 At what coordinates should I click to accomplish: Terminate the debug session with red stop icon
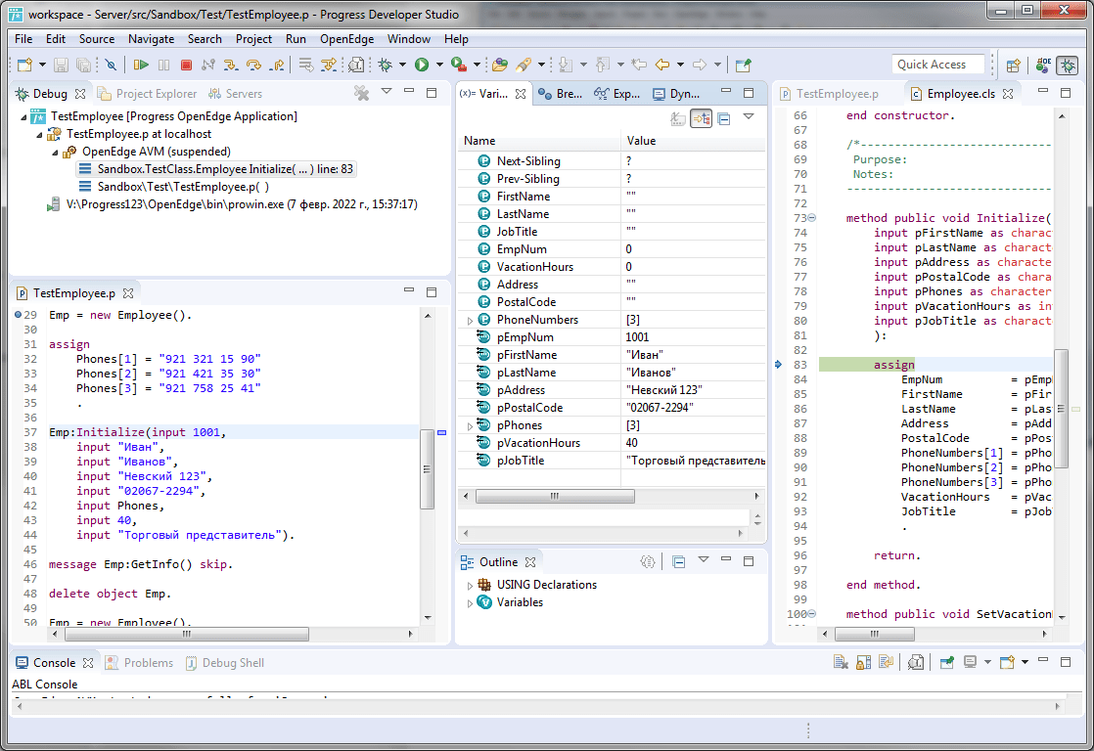(x=186, y=65)
